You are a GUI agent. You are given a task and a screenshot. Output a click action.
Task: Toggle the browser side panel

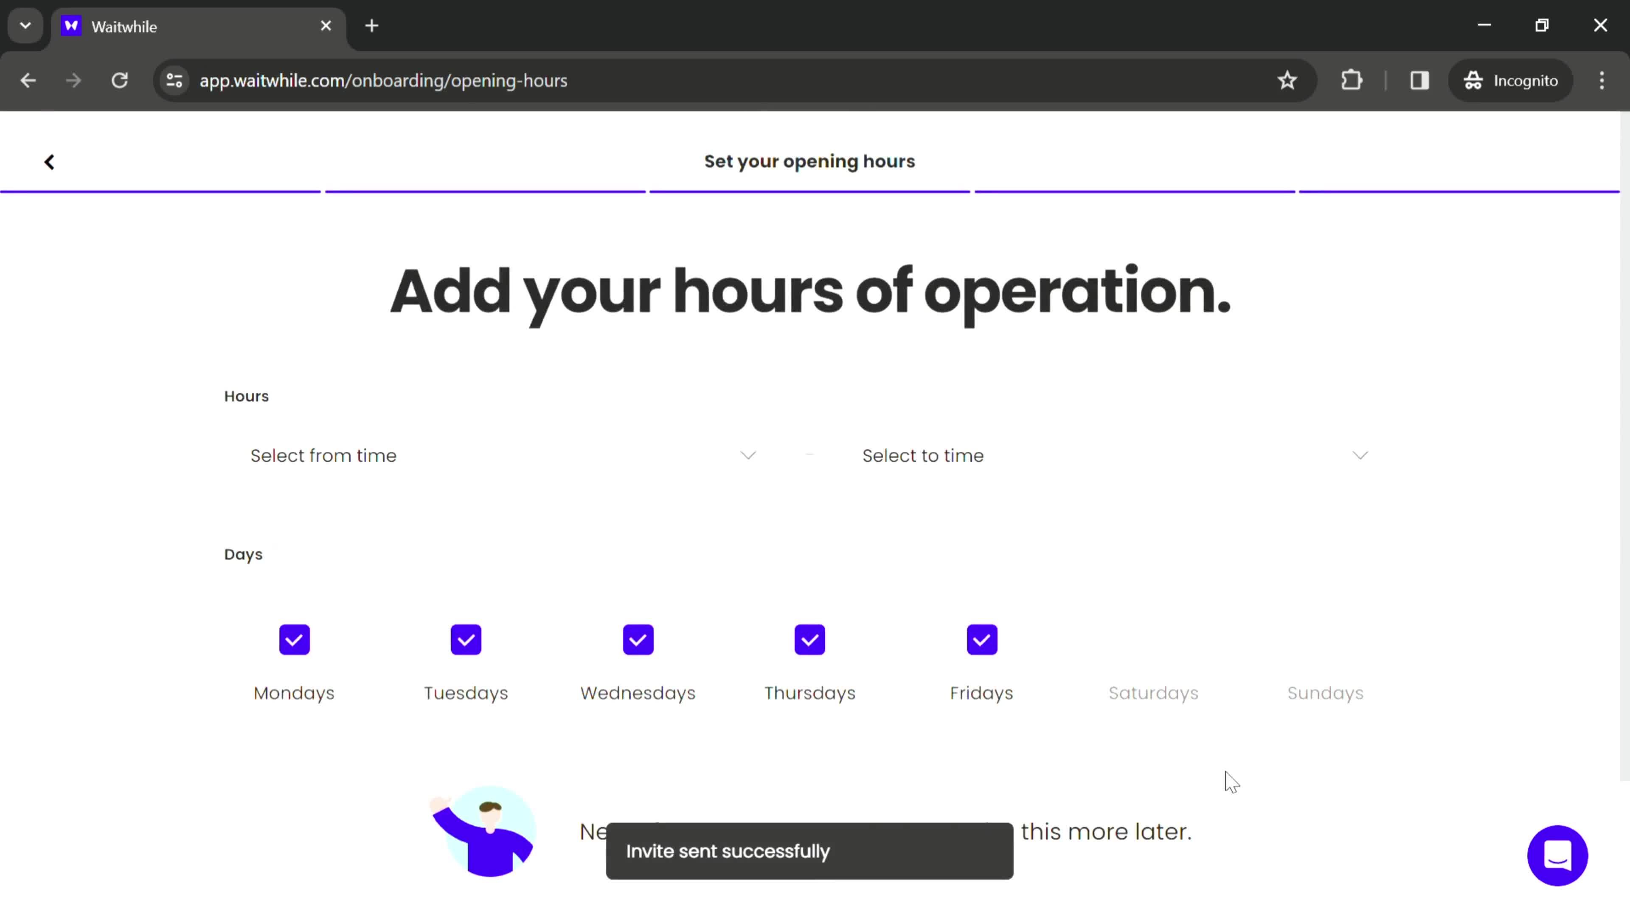click(1419, 80)
